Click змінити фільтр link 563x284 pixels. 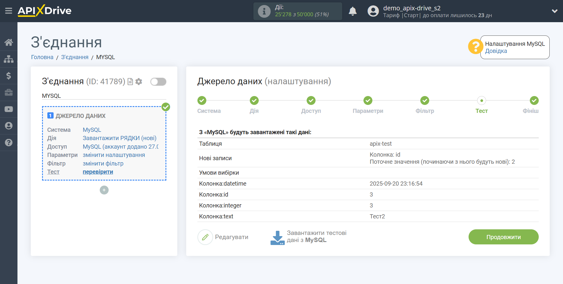click(103, 163)
